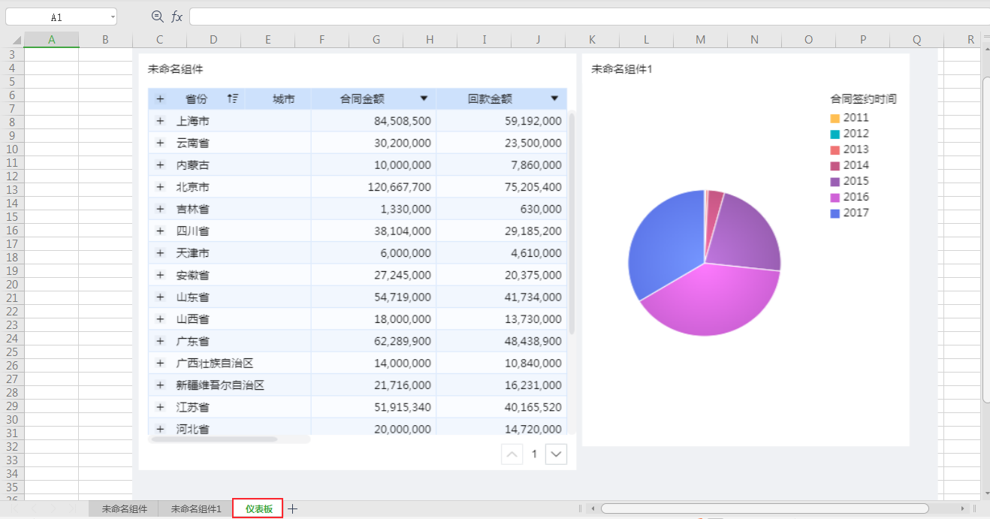Viewport: 990px width, 519px height.
Task: Click the 2017 legend color swatch
Action: 835,213
